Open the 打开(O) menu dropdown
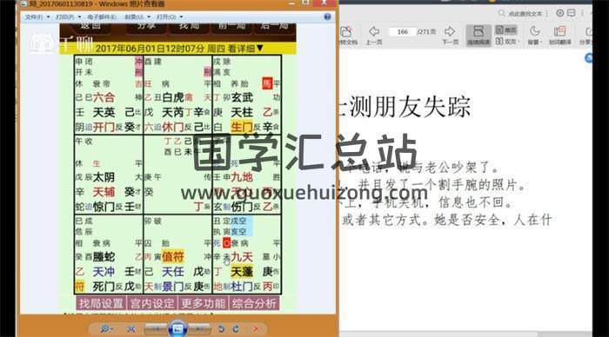The image size is (609, 337). pos(170,17)
